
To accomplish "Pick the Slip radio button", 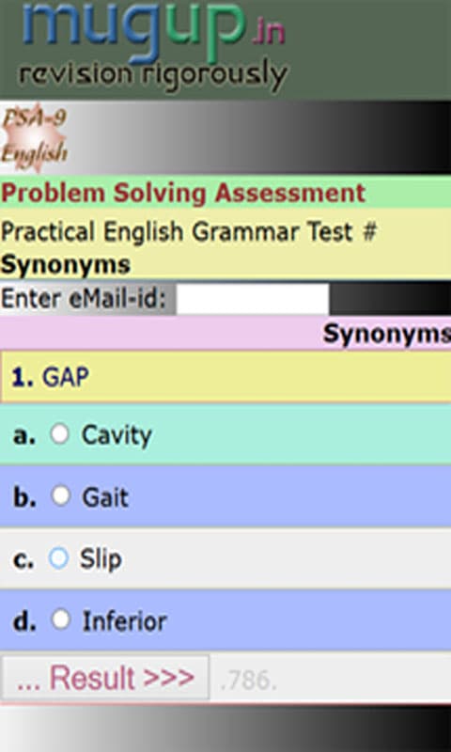I will [58, 558].
